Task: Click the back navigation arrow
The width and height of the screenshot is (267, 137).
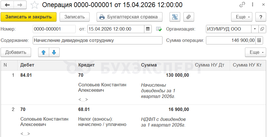Action: coord(7,5)
